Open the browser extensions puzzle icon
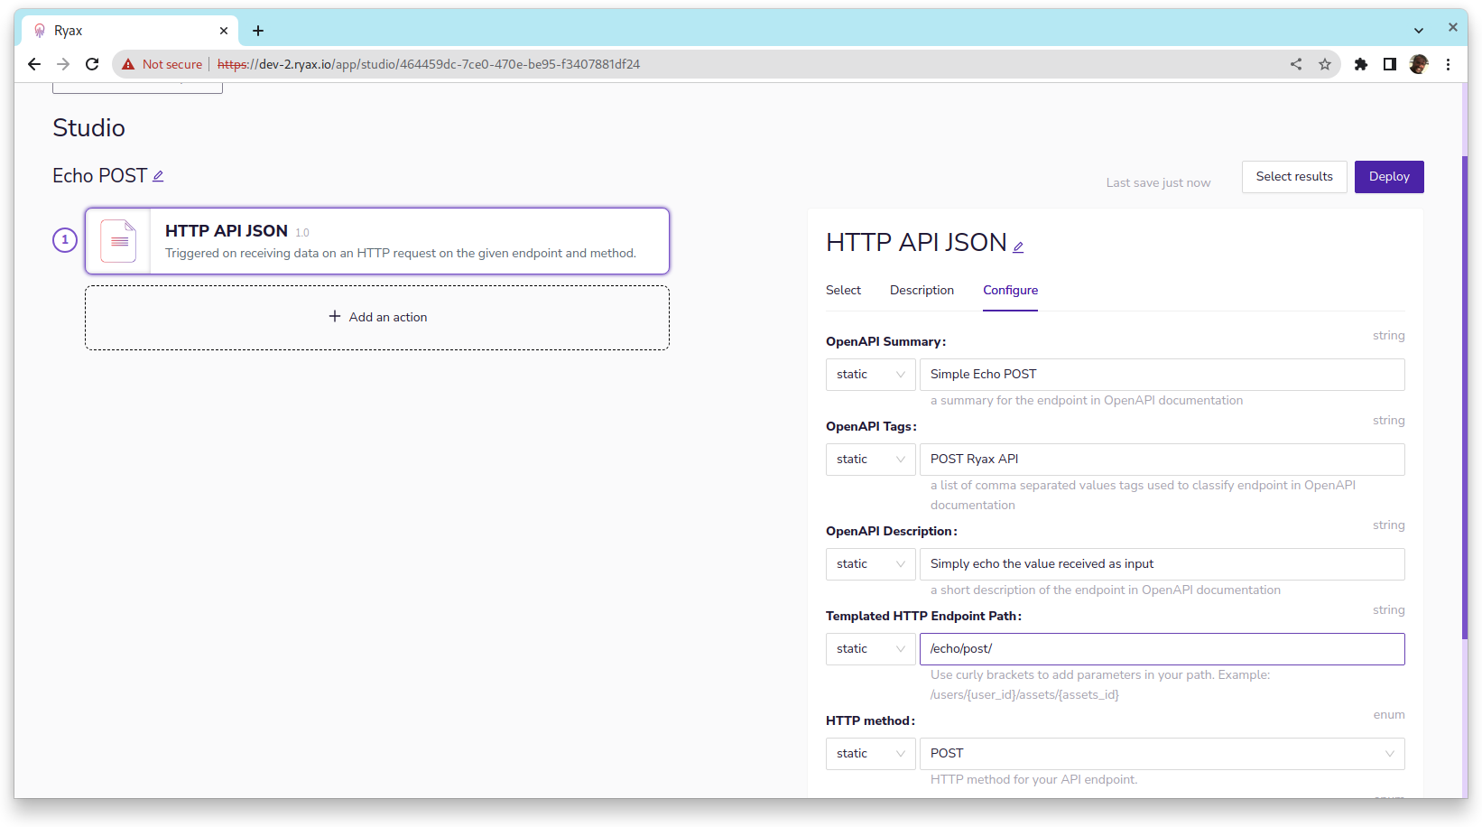 (1361, 64)
